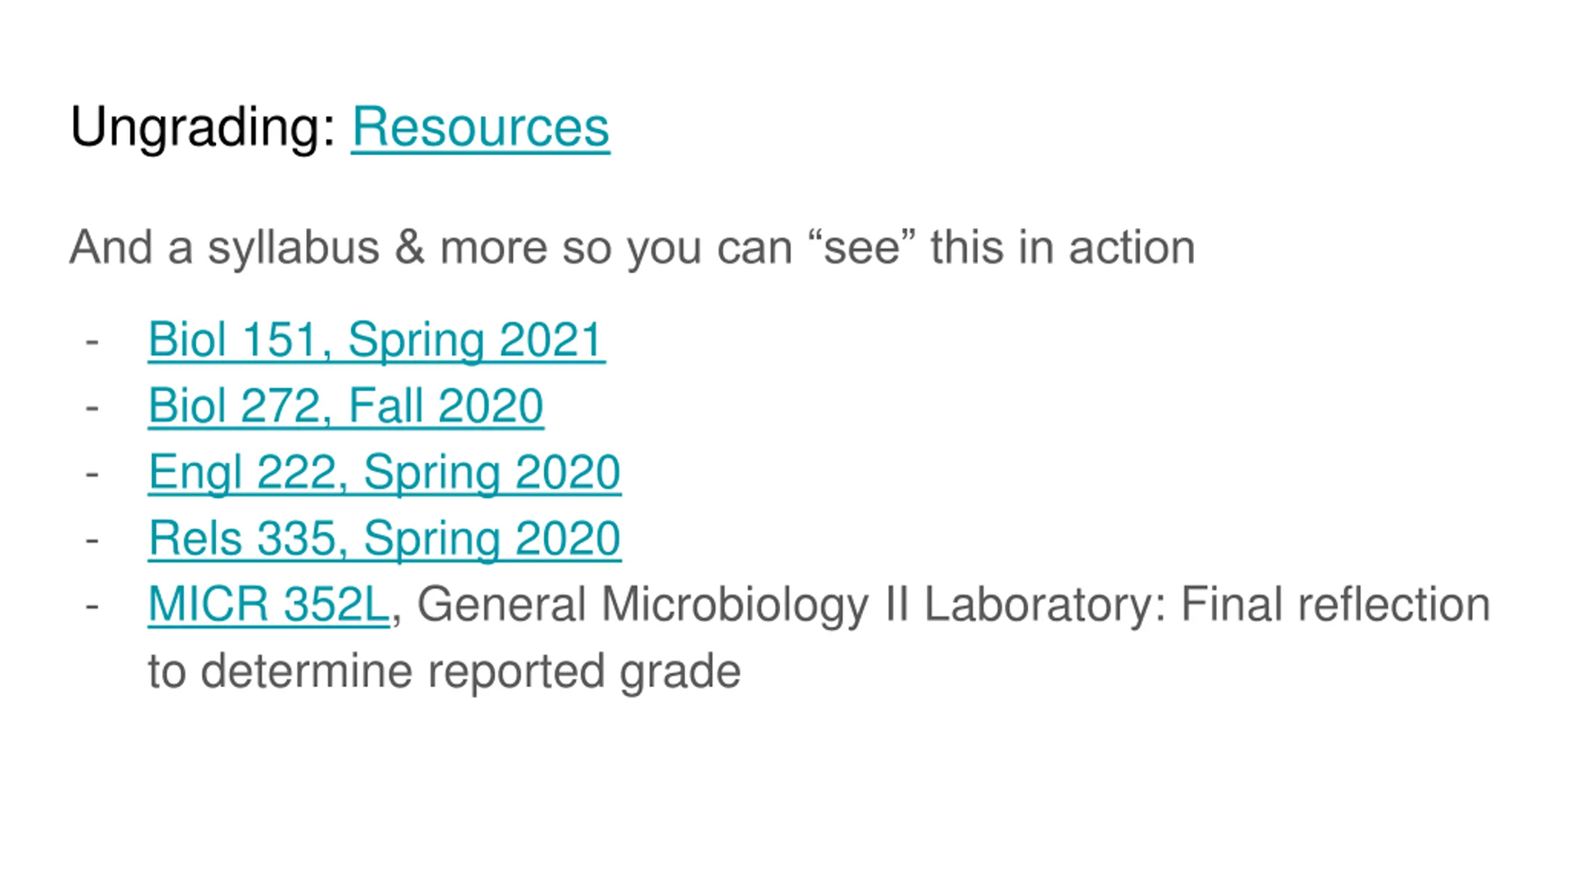Viewport: 1569px width, 883px height.
Task: Click the bullet dash before Biol 151
Action: tap(92, 340)
